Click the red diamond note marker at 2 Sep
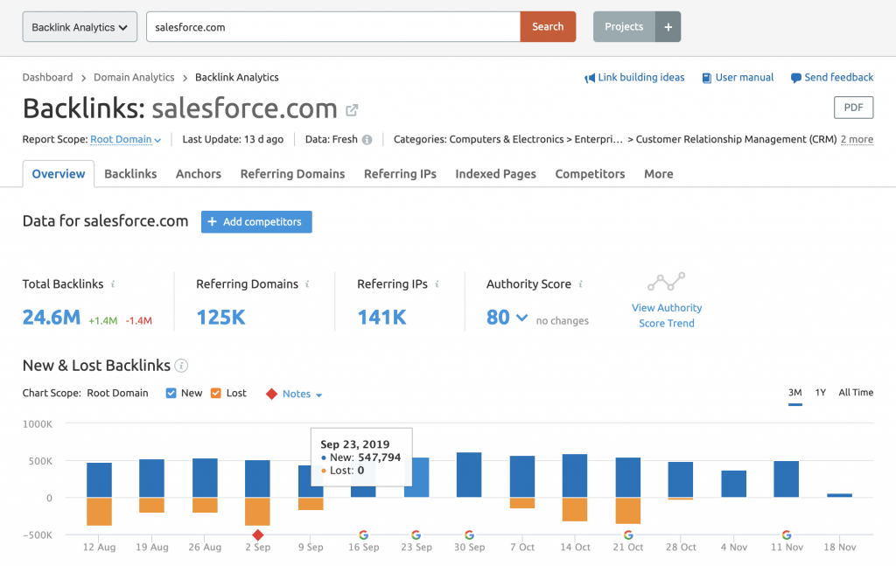The height and width of the screenshot is (566, 896). pos(257,535)
